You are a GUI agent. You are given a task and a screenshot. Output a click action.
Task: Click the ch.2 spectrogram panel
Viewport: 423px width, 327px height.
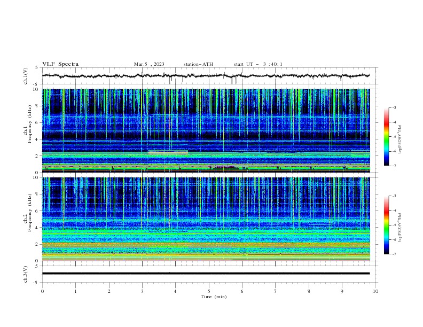click(x=206, y=219)
